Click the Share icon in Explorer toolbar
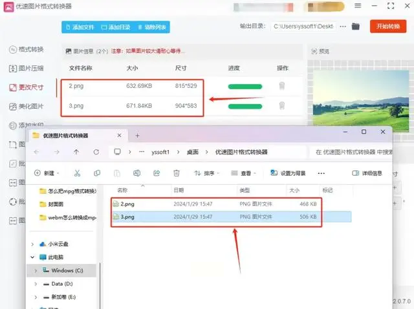This screenshot has width=414, height=309. point(157,173)
